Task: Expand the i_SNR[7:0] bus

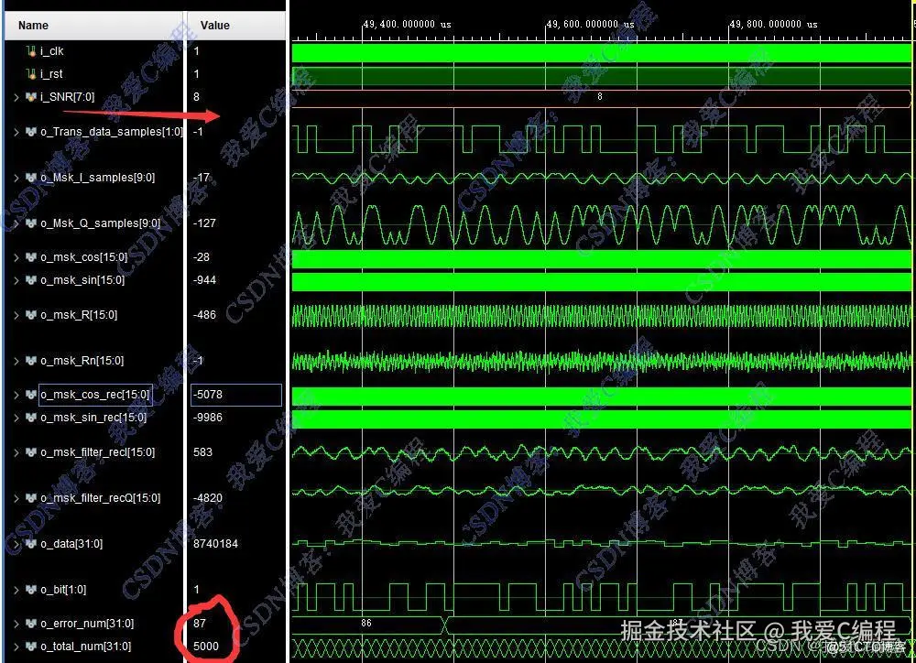Action: coord(16,98)
